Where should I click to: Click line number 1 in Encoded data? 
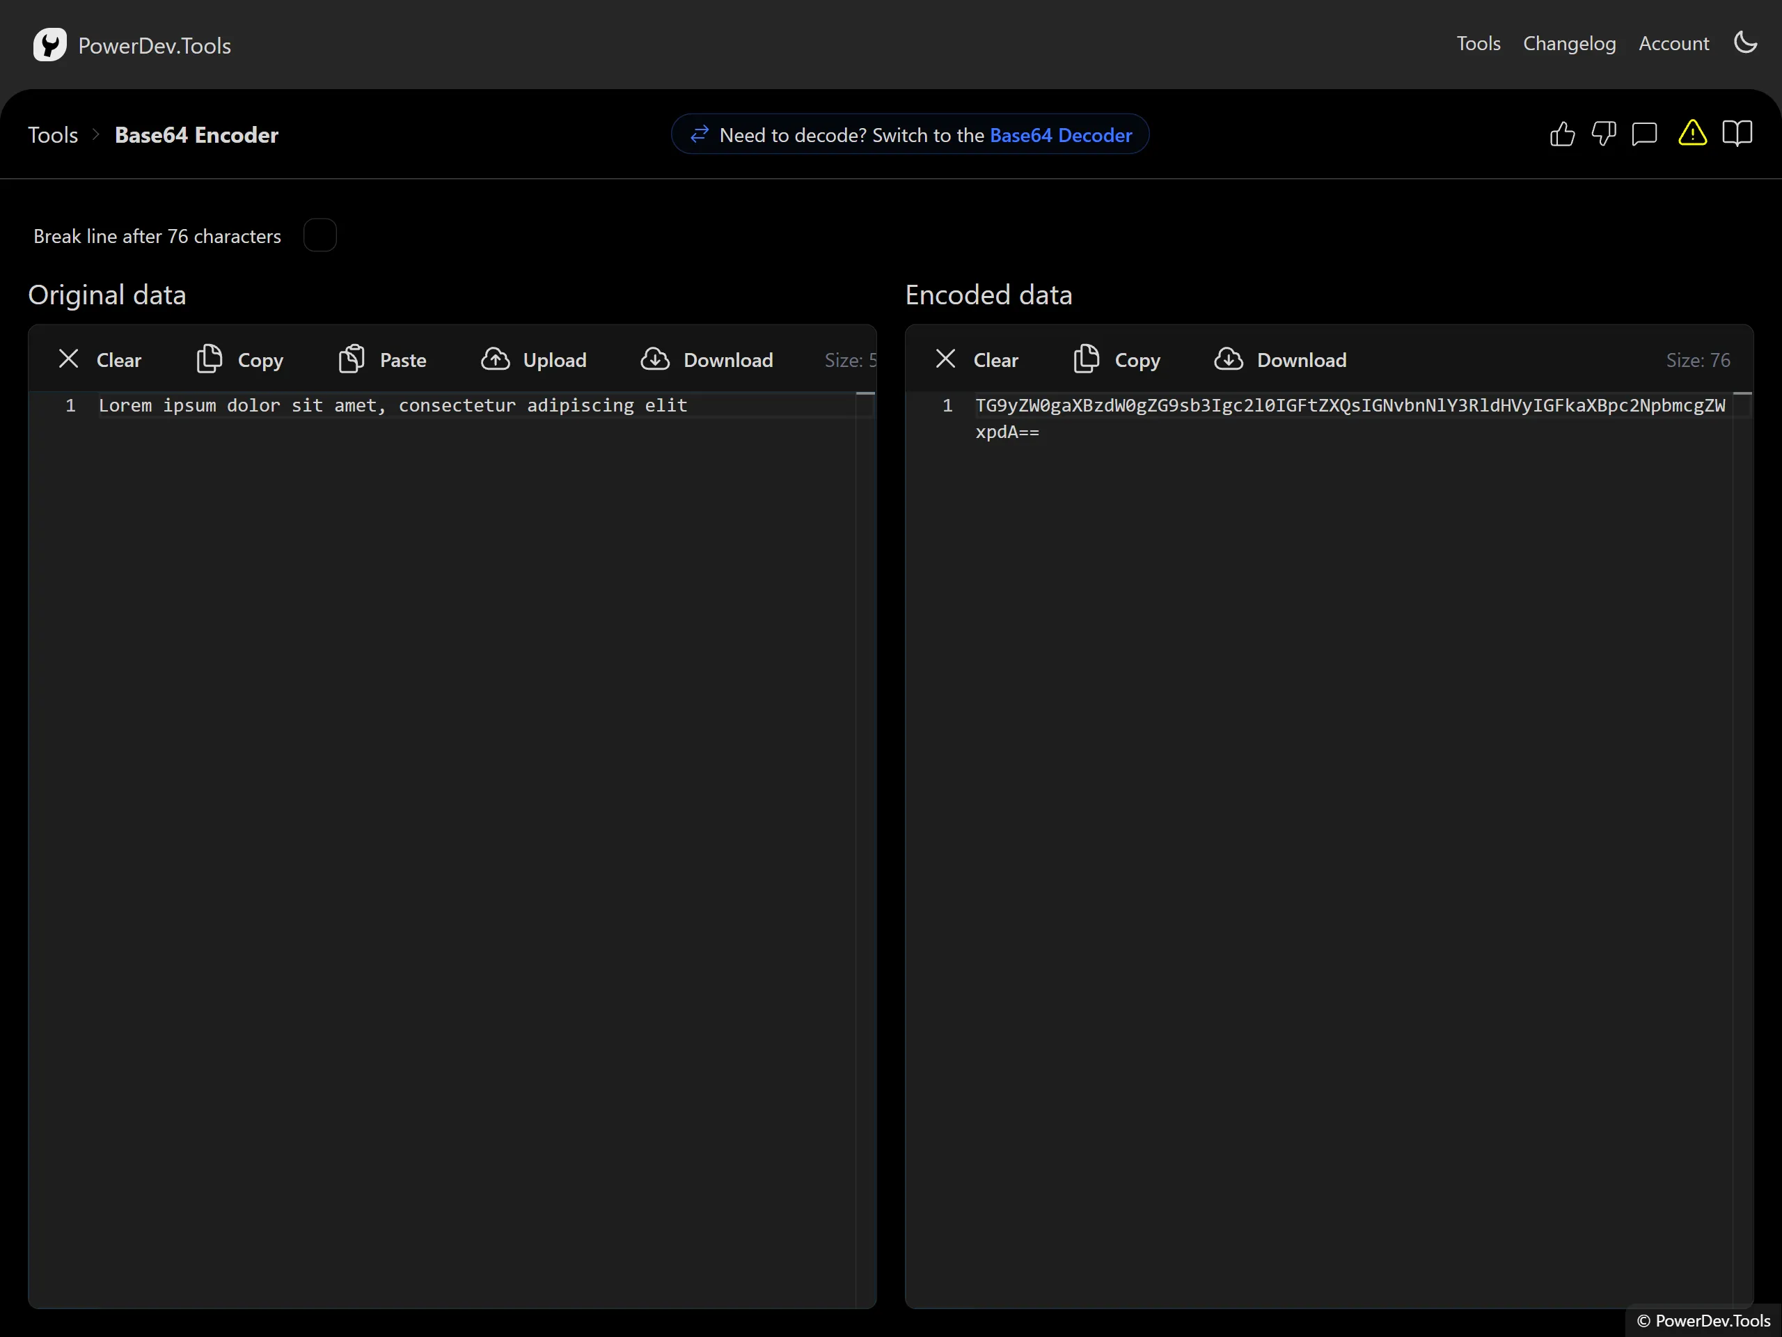[x=947, y=405]
